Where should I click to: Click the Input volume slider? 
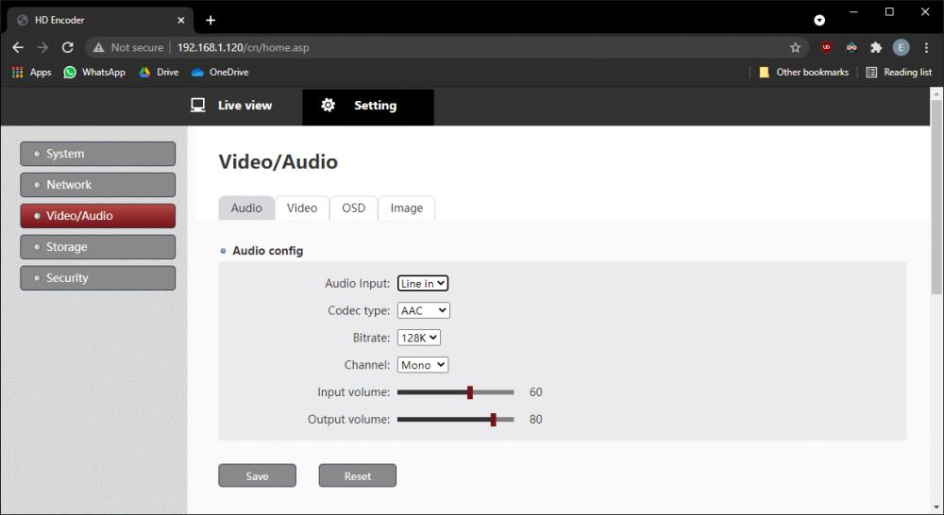tap(456, 392)
